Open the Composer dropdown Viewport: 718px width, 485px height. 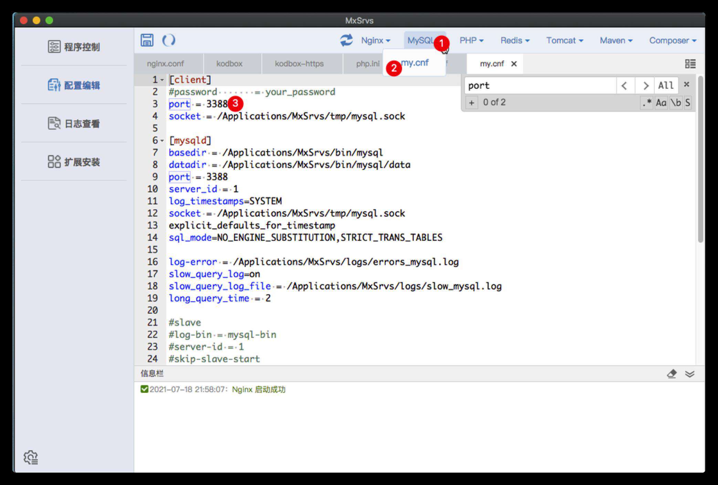coord(673,40)
